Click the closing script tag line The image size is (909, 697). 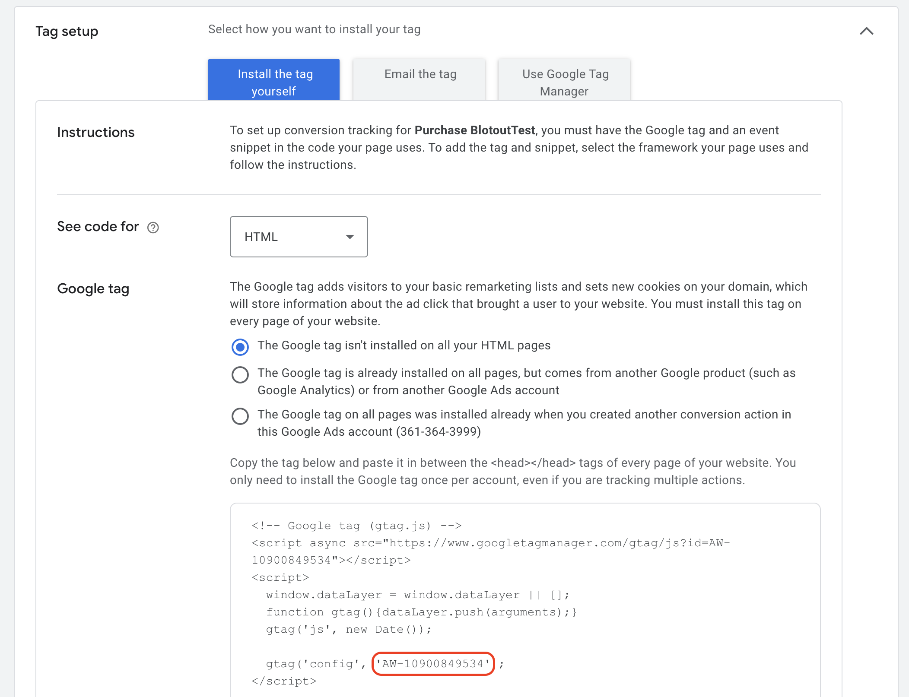(284, 681)
